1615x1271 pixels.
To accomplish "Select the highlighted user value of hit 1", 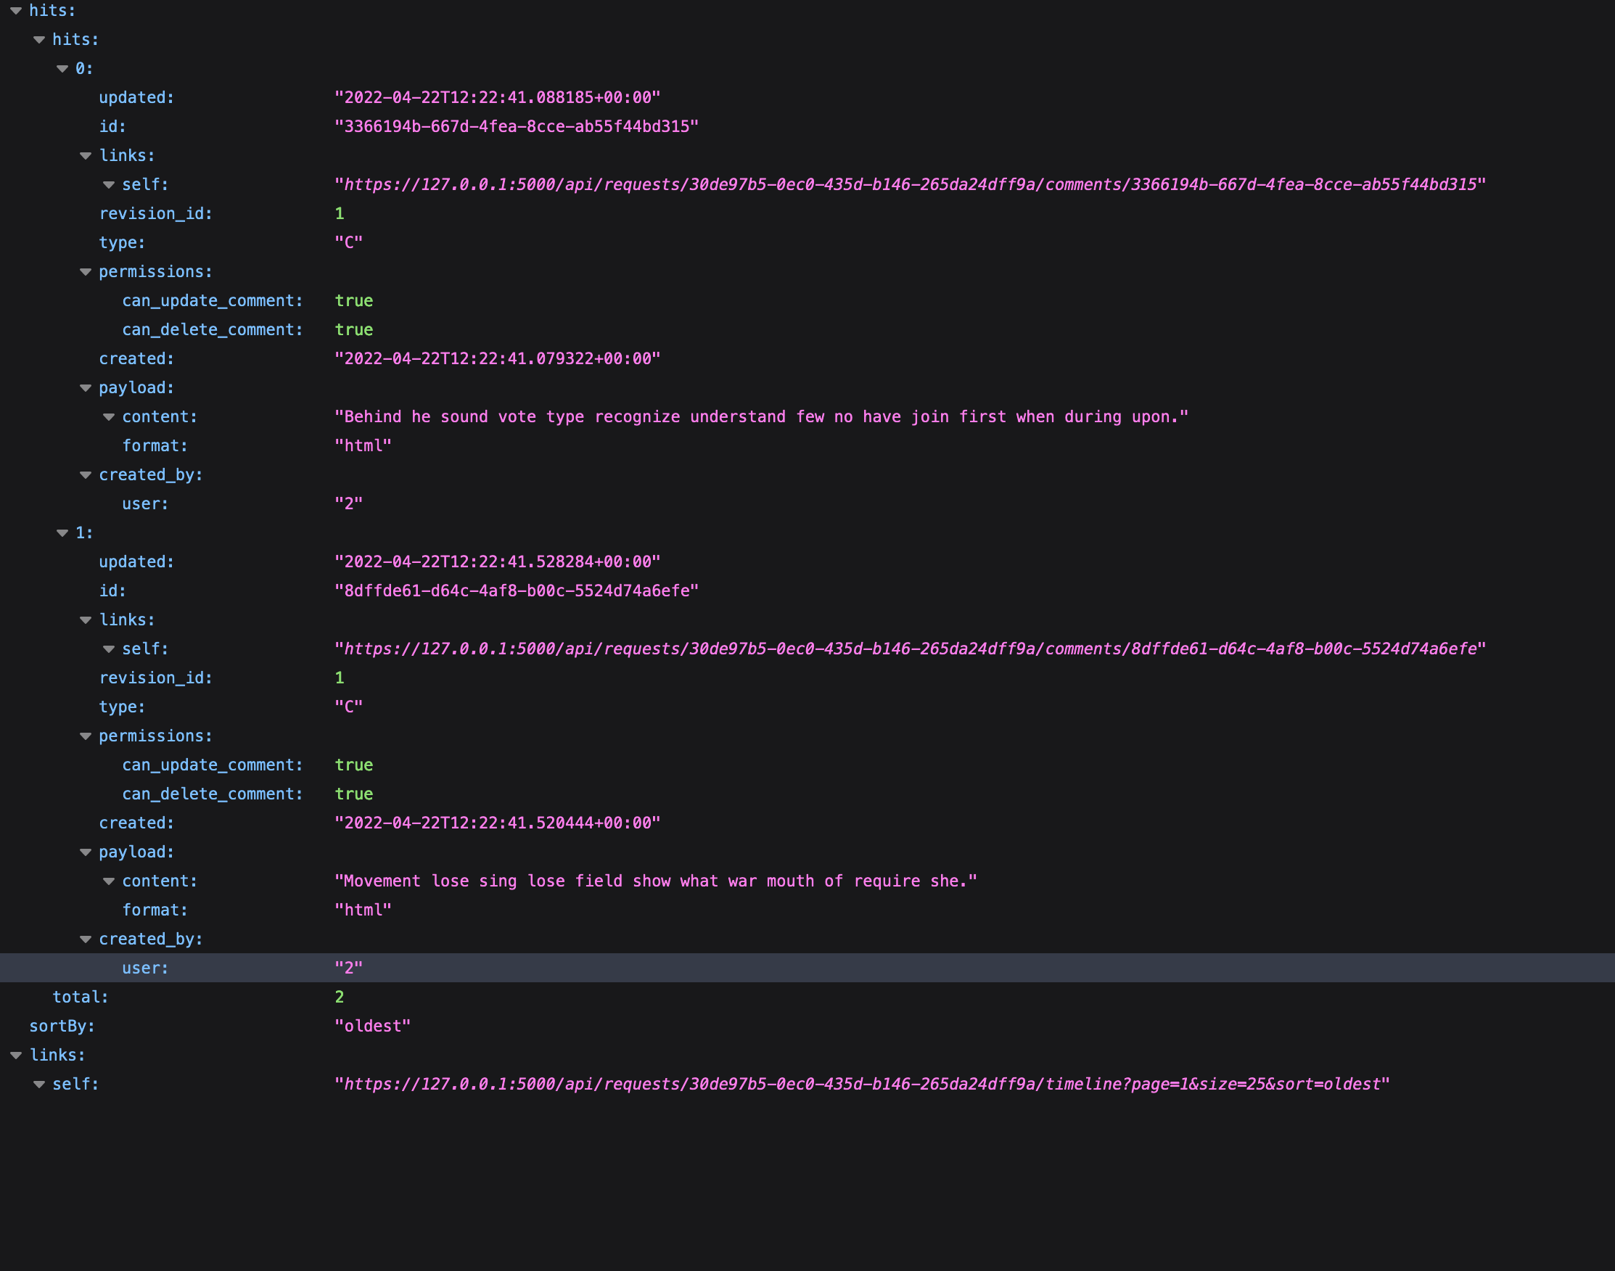I will coord(348,967).
